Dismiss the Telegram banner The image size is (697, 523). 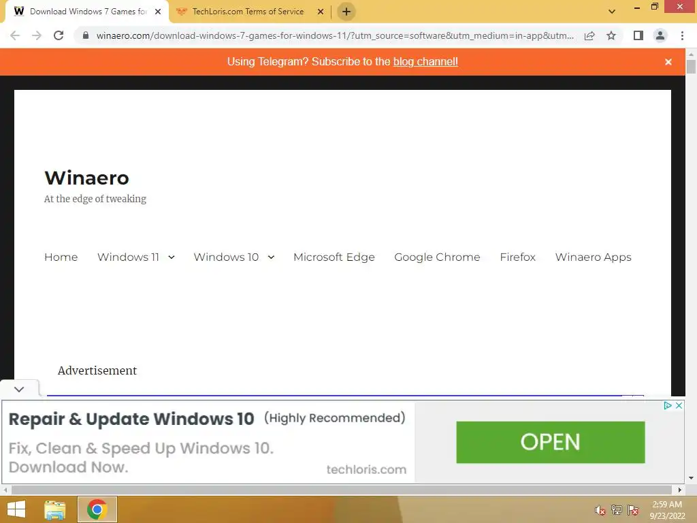tap(668, 62)
